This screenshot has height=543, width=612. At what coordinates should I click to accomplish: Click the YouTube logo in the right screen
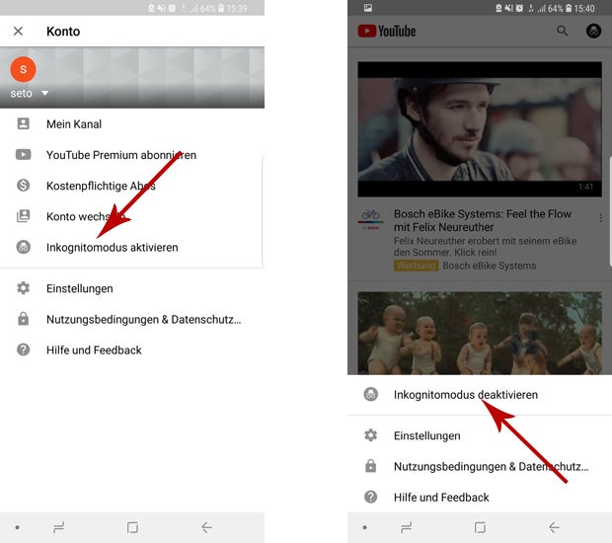pos(386,31)
